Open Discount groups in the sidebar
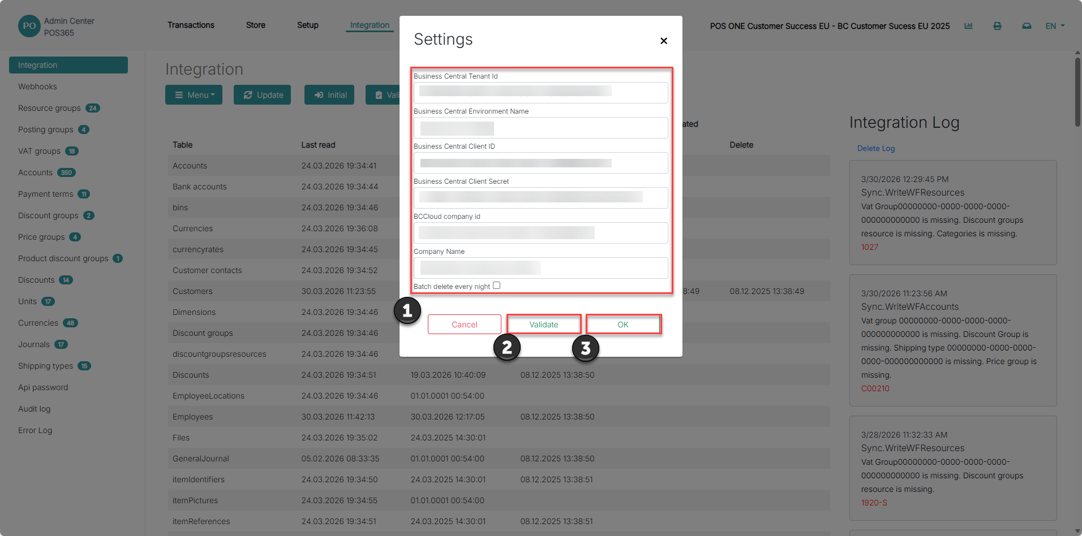This screenshot has height=536, width=1082. click(x=48, y=215)
